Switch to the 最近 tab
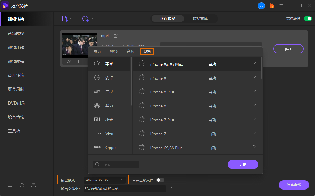Image resolution: width=315 pixels, height=196 pixels. [x=97, y=51]
